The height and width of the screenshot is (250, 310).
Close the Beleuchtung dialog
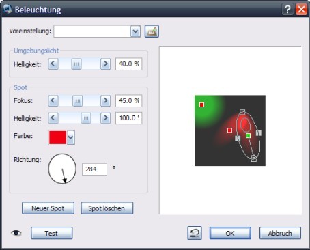(301, 10)
